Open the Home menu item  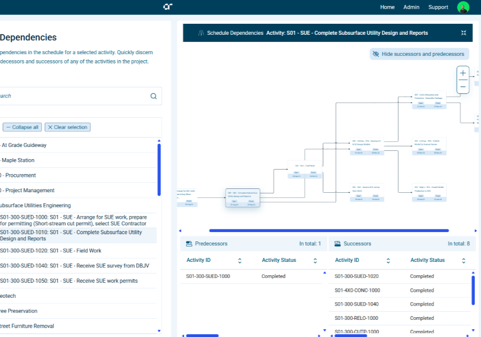(387, 7)
